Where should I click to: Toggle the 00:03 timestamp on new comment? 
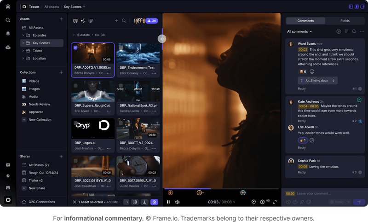coord(290,193)
